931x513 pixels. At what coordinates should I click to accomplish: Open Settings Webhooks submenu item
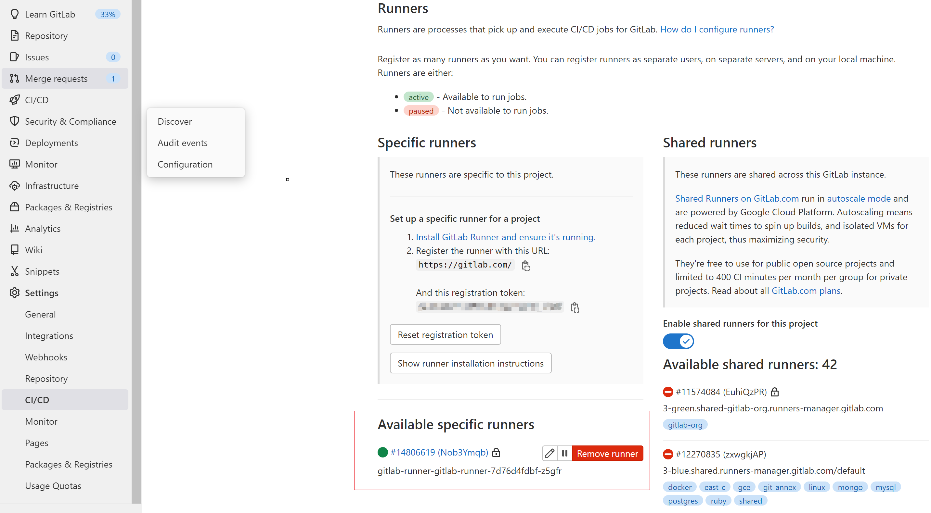tap(46, 357)
